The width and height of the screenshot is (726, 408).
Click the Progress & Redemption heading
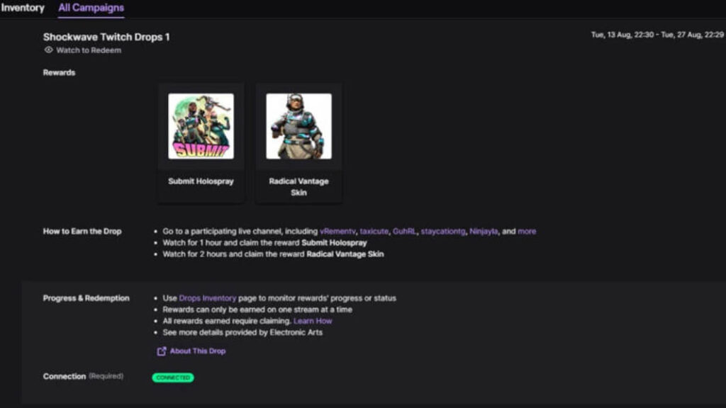pos(86,298)
